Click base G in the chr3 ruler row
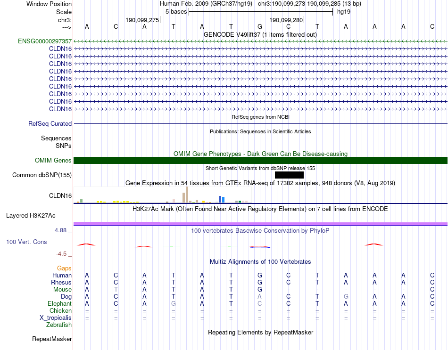This screenshot has height=350, width=448. pos(260,26)
